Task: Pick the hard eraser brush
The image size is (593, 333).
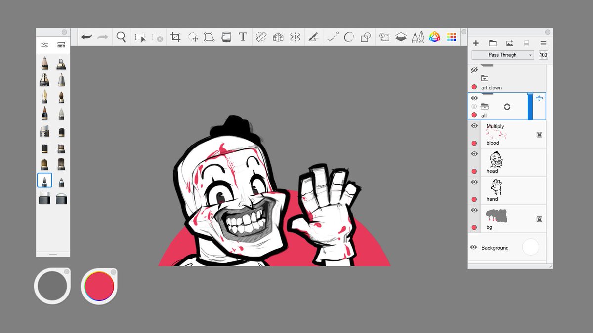Action: [x=44, y=198]
